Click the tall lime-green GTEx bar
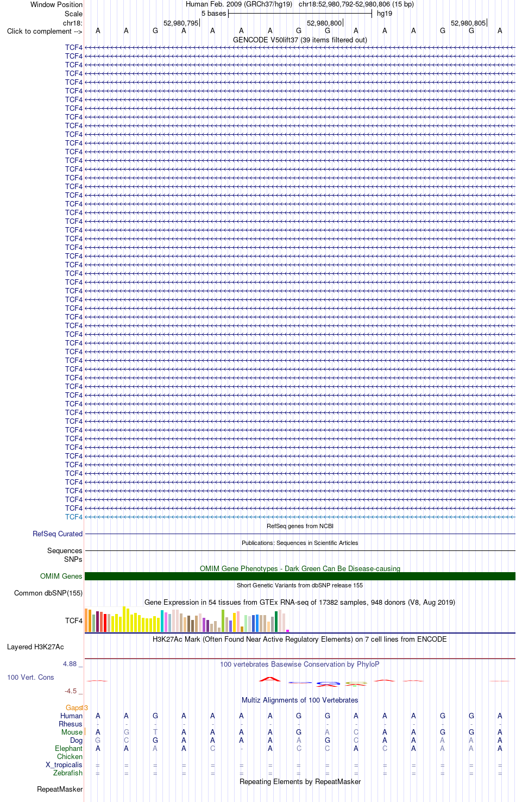 coord(223,621)
